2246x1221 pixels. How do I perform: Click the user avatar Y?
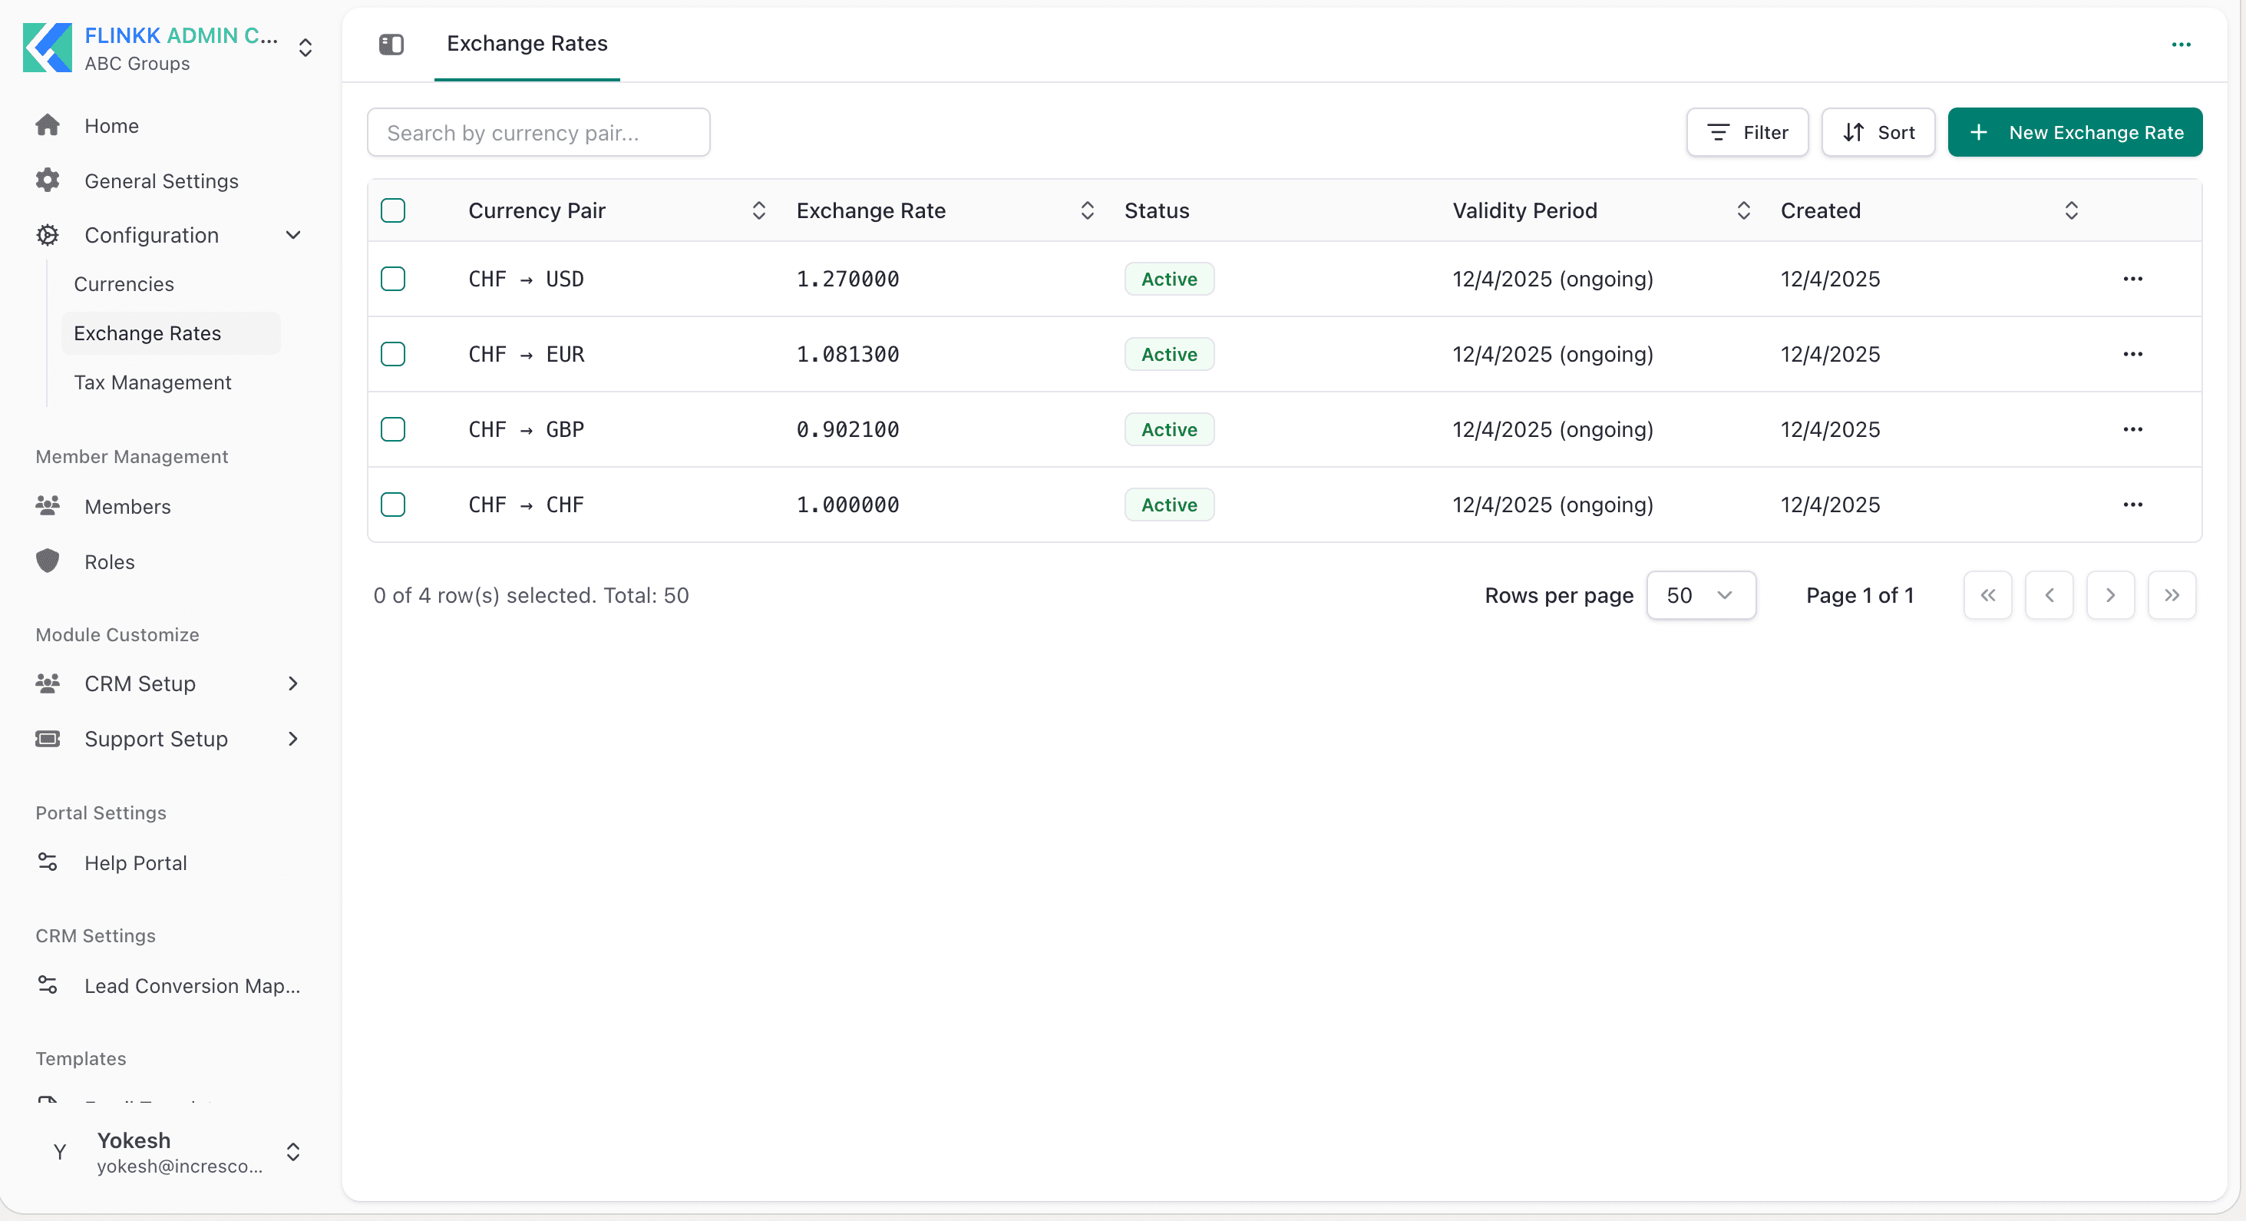pyautogui.click(x=59, y=1152)
